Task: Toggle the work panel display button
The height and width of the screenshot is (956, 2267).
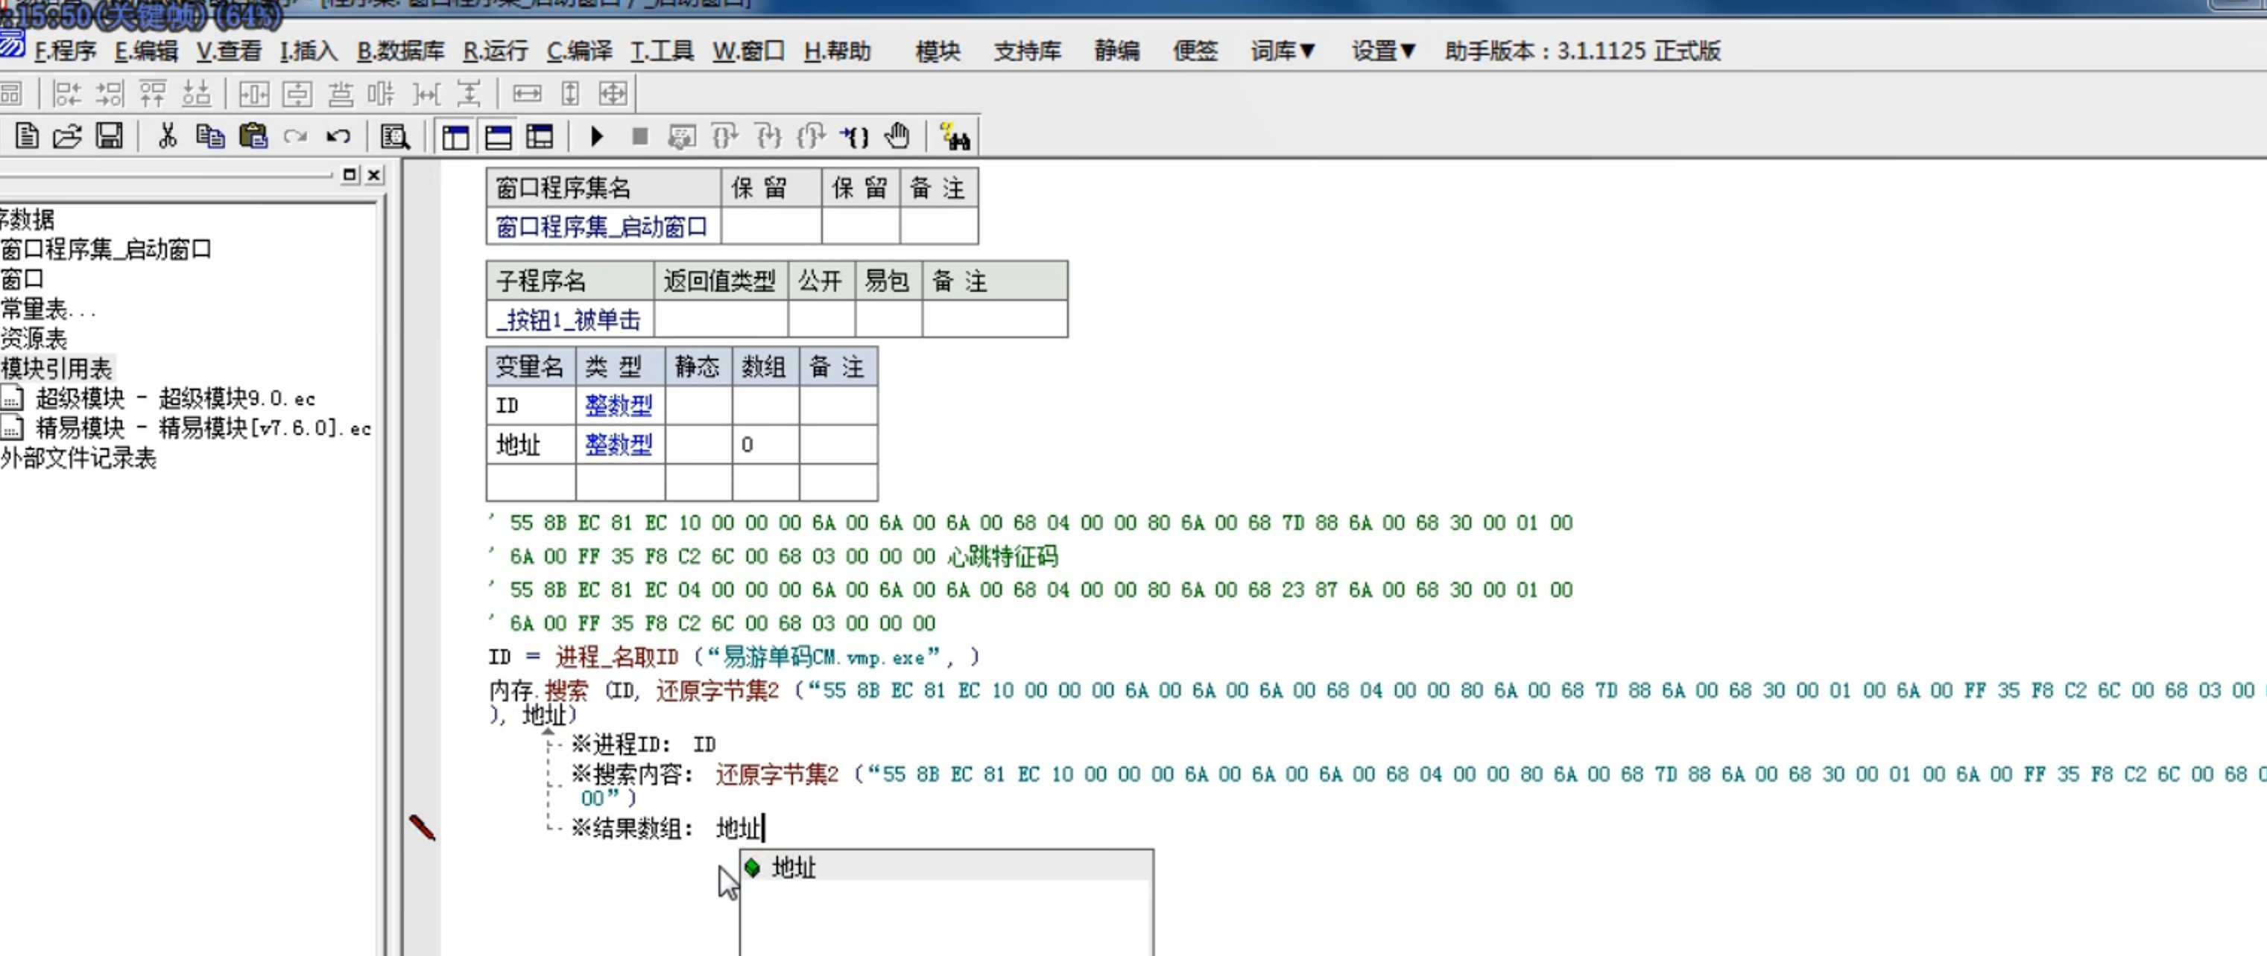Action: click(455, 137)
